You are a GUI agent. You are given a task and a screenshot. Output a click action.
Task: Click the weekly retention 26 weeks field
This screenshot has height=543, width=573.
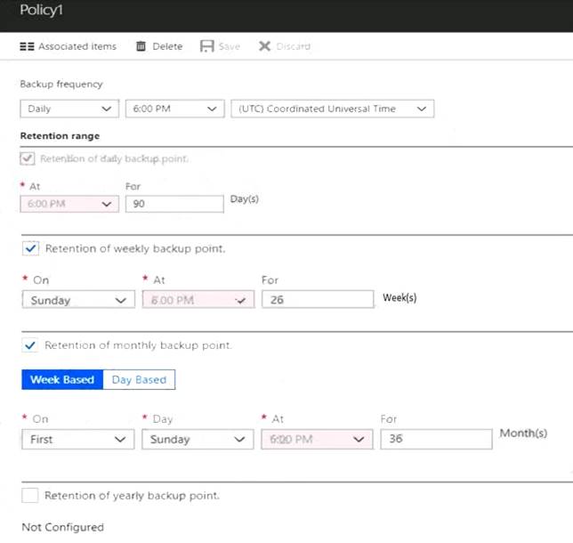318,299
